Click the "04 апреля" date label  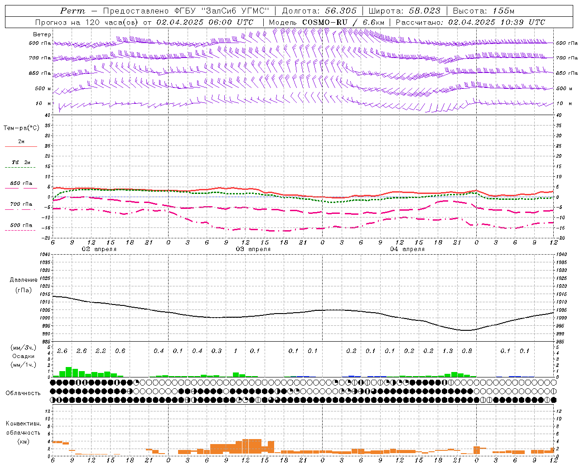[407, 249]
